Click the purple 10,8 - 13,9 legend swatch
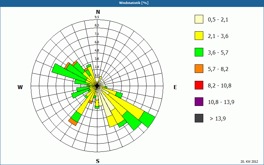 tap(199, 102)
